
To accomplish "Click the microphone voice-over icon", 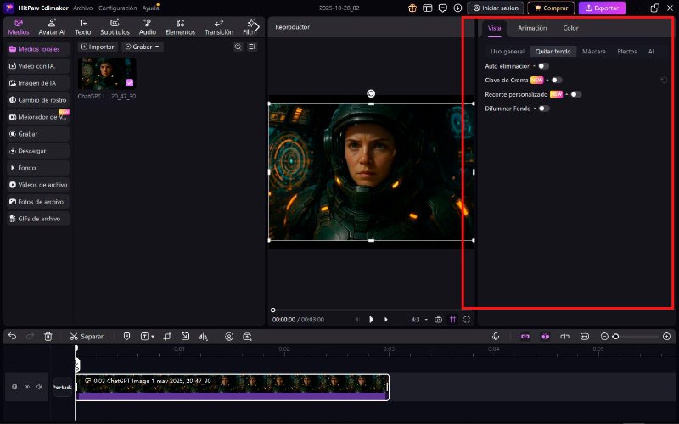I will click(x=496, y=336).
